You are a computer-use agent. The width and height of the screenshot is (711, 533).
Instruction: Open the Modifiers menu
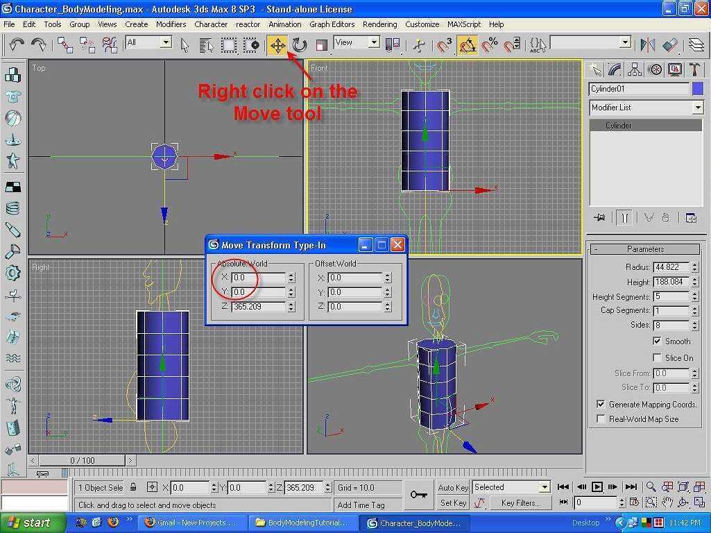click(x=171, y=24)
